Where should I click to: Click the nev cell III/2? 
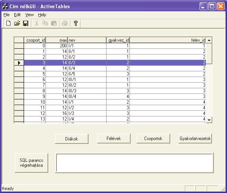(x=87, y=85)
